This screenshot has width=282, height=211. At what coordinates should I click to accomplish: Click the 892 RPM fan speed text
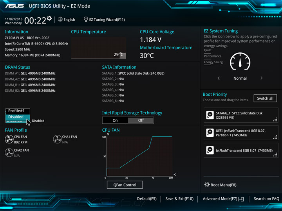coord(21,142)
